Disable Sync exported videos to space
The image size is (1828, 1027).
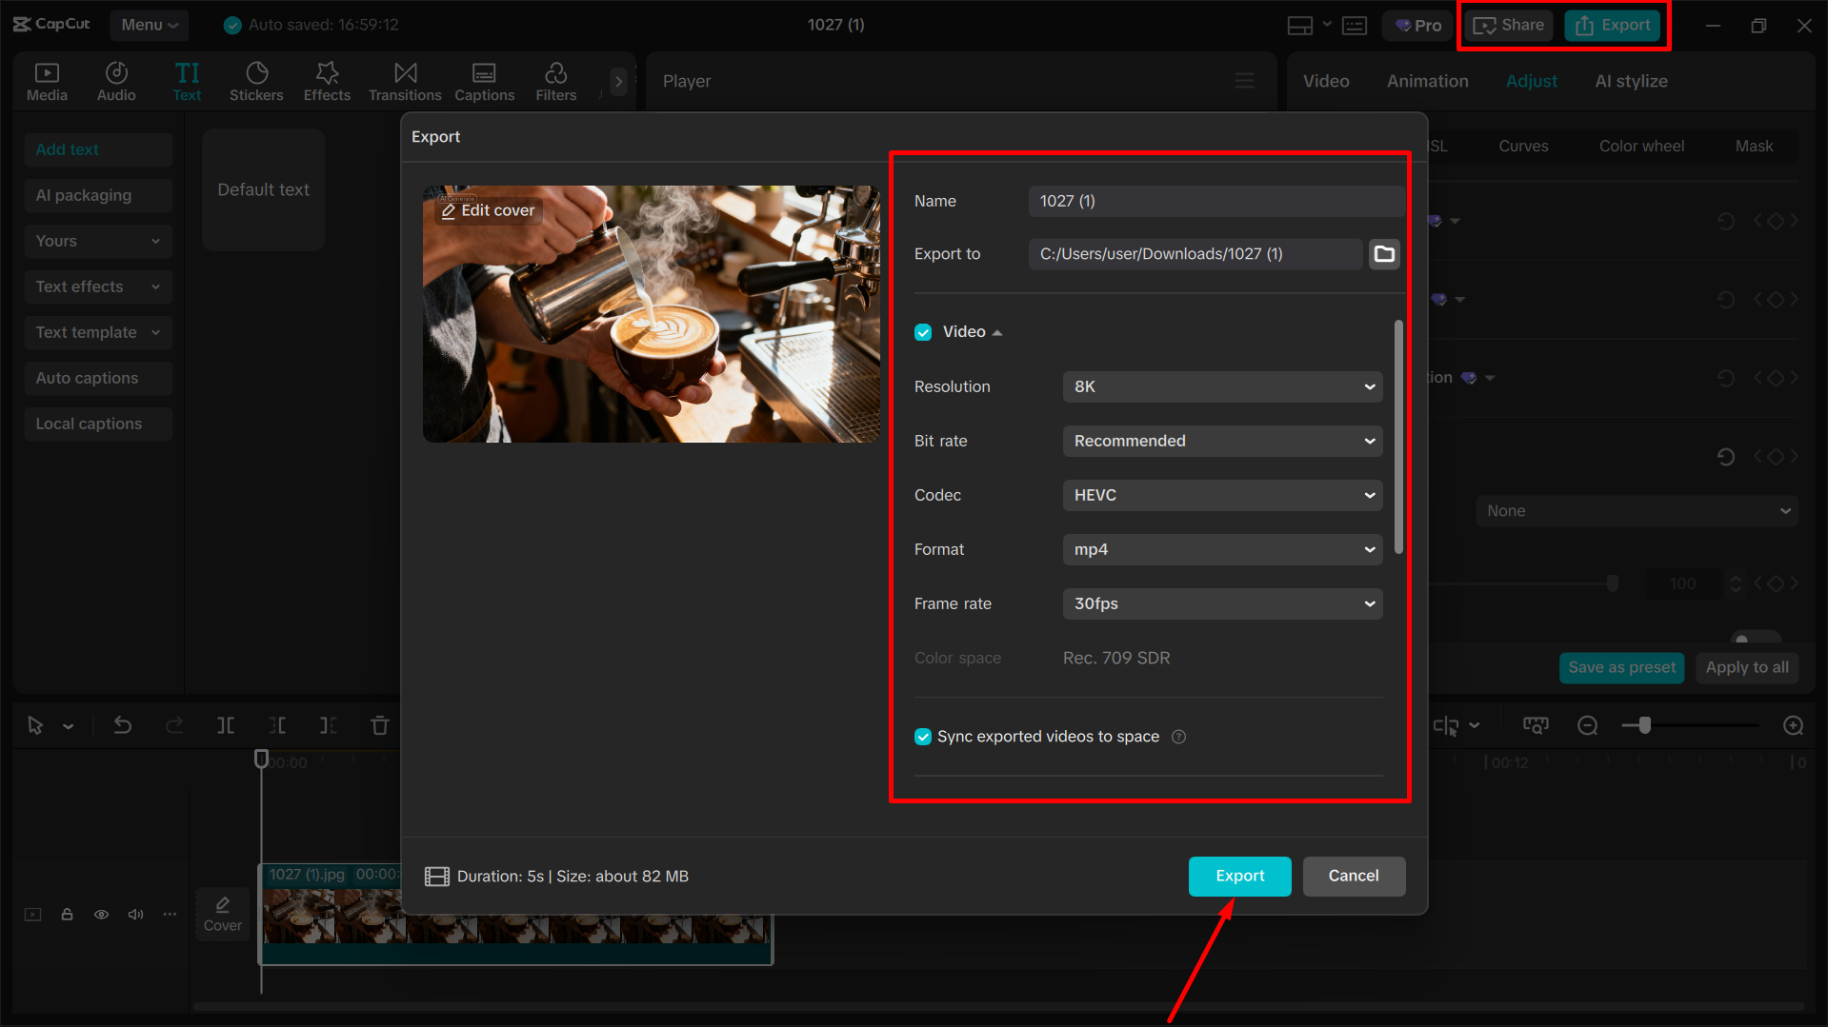click(x=922, y=736)
